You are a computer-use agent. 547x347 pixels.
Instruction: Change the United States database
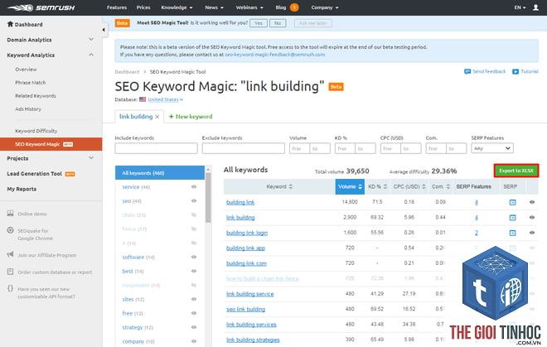coord(166,99)
